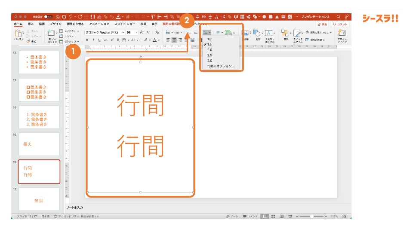Click the Clear formatting icon
This screenshot has height=232, width=413.
tap(157, 32)
